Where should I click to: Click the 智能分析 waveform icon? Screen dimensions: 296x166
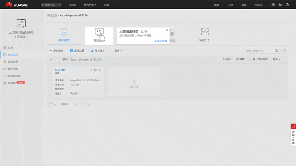(205, 31)
